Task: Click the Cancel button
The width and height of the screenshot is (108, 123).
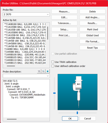Action: (88, 118)
